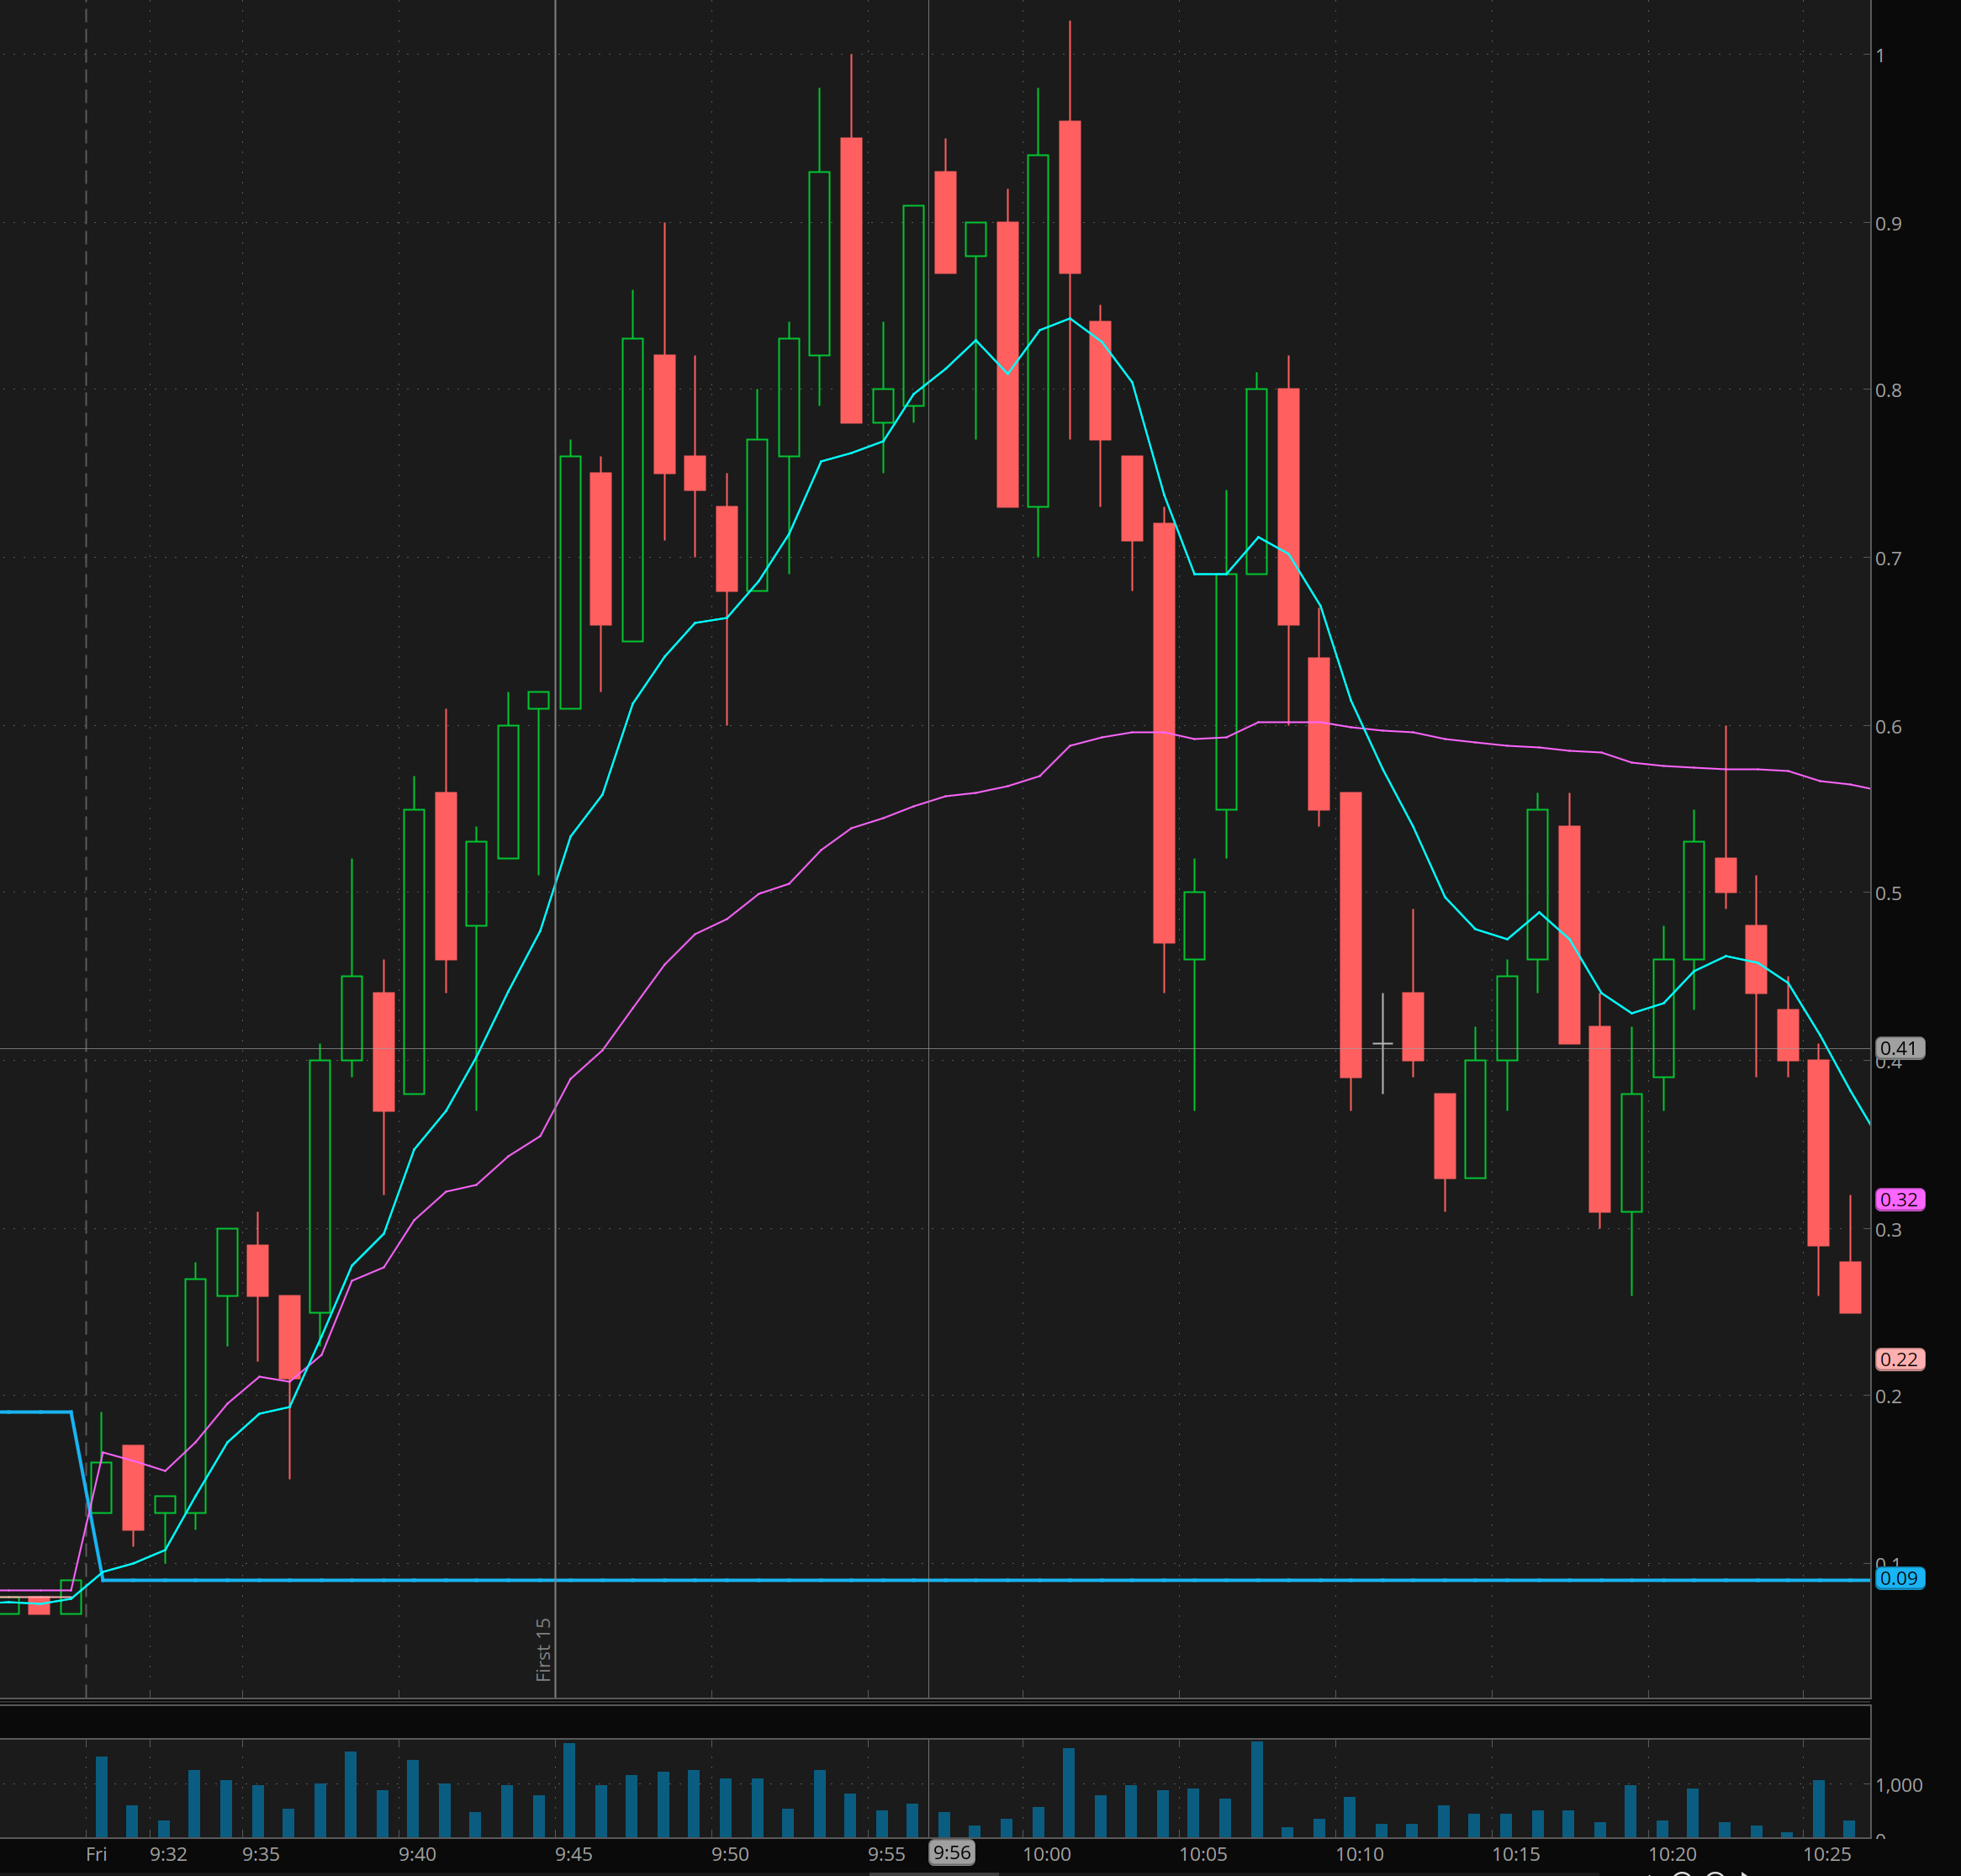Click the tallest volume bar near 10:07

click(1256, 1790)
